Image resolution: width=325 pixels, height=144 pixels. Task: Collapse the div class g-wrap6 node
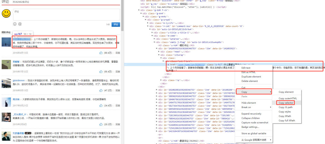click(x=146, y=19)
